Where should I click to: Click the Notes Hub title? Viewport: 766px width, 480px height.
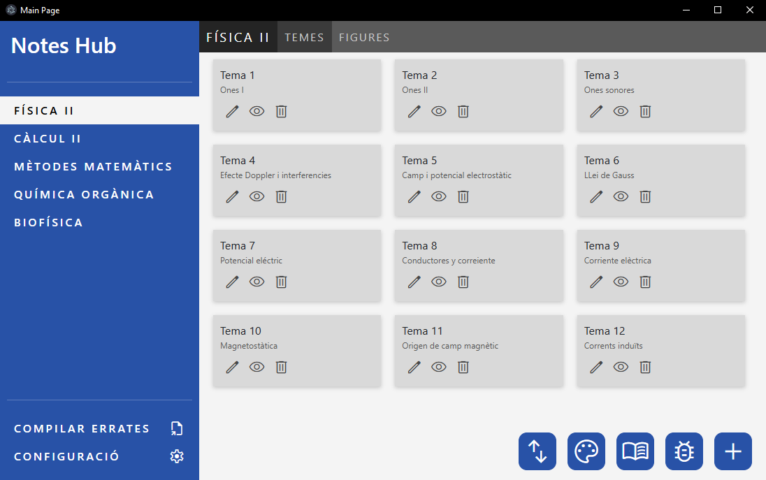[64, 46]
